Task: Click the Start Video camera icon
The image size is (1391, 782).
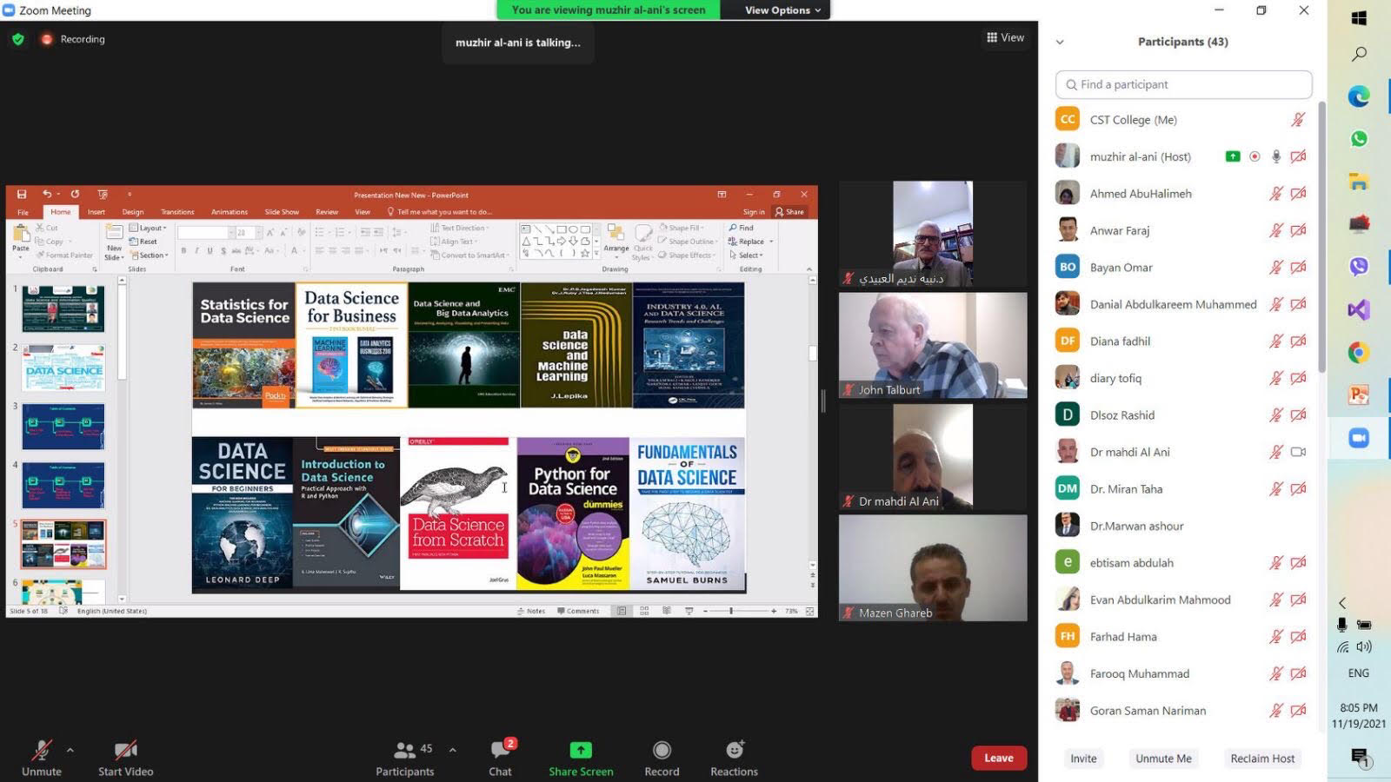Action: pos(126,750)
